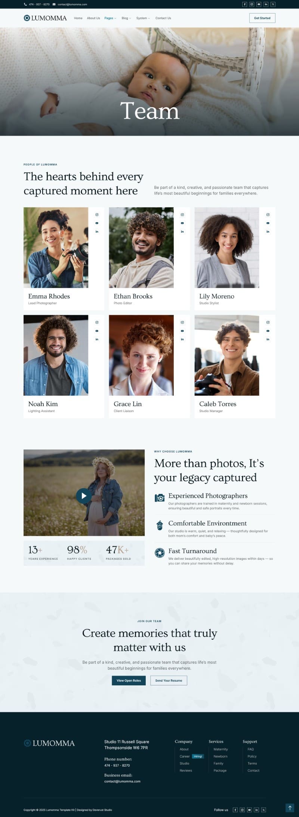Open the Facebook icon in top bar
The height and width of the screenshot is (817, 299).
pos(244,4)
